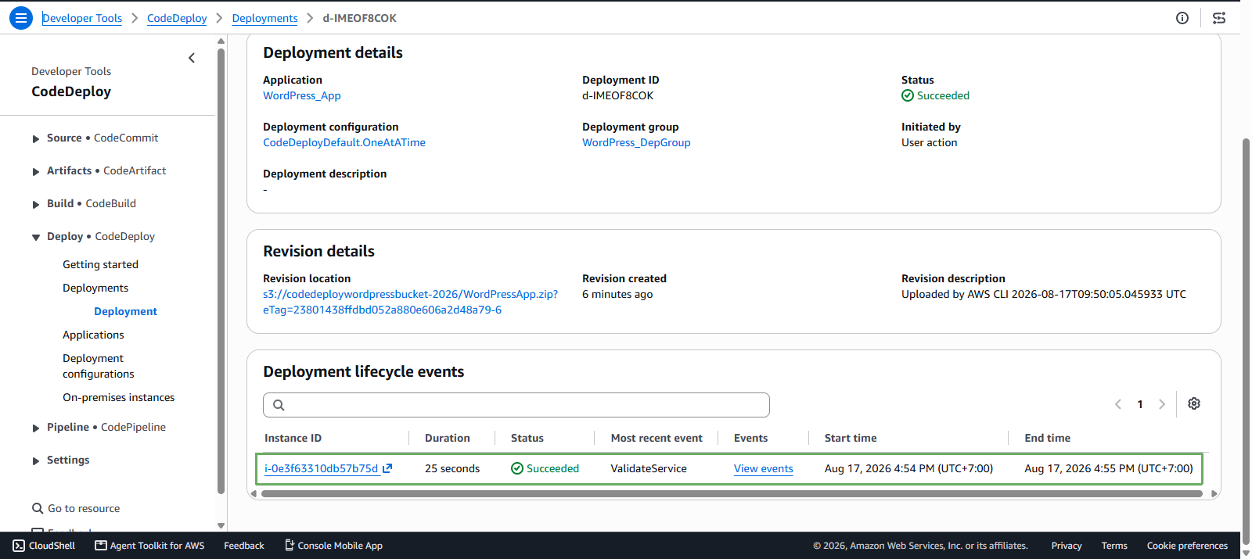Open Feedback in the footer
Screen dimensions: 1252x559
pos(244,546)
